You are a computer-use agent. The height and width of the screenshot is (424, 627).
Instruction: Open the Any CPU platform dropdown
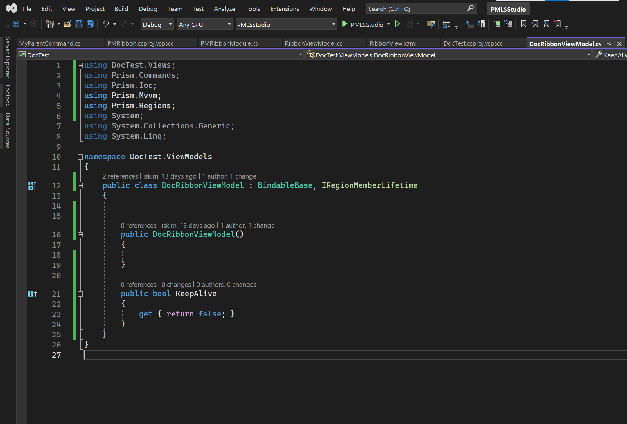(x=229, y=25)
